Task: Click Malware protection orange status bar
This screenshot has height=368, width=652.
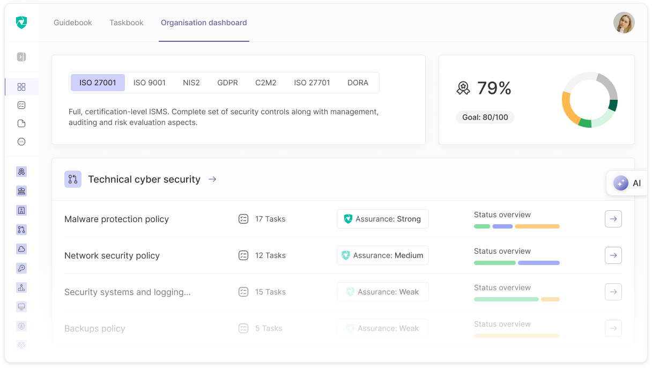Action: tap(537, 226)
